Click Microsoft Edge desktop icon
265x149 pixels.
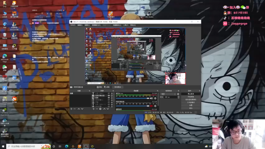[x=5, y=58]
